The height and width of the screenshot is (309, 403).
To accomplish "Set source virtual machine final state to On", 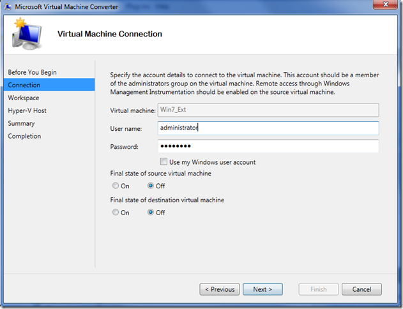I will click(116, 186).
